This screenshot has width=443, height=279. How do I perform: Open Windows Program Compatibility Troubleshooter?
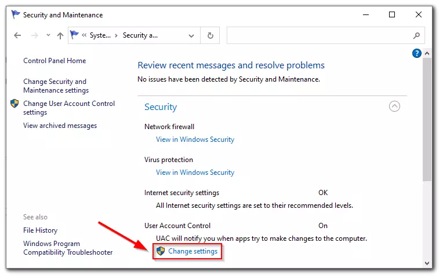(68, 248)
